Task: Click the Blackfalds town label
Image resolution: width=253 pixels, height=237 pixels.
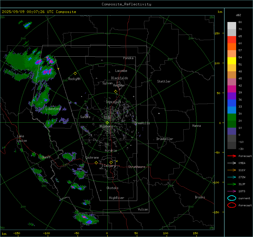Action: click(119, 78)
